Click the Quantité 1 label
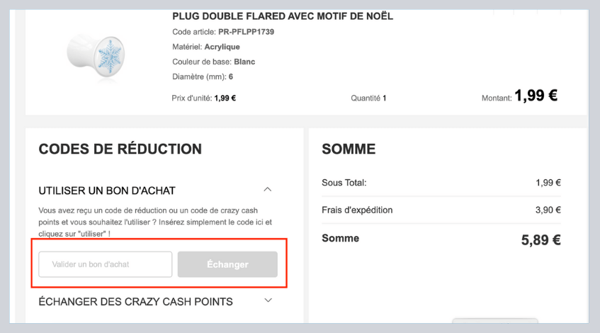600x333 pixels. [368, 98]
